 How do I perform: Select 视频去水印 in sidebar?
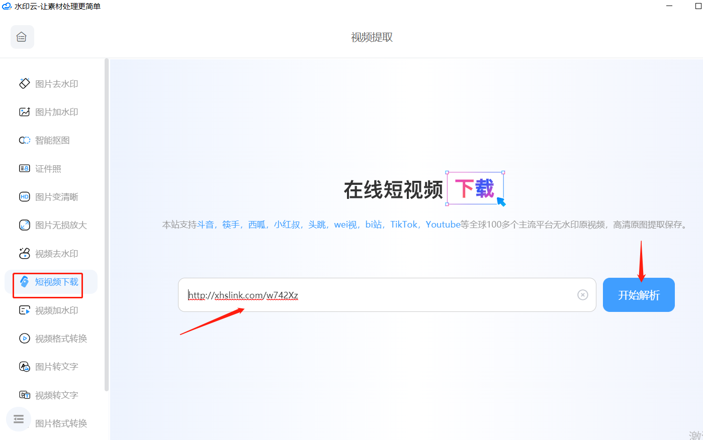coord(51,254)
